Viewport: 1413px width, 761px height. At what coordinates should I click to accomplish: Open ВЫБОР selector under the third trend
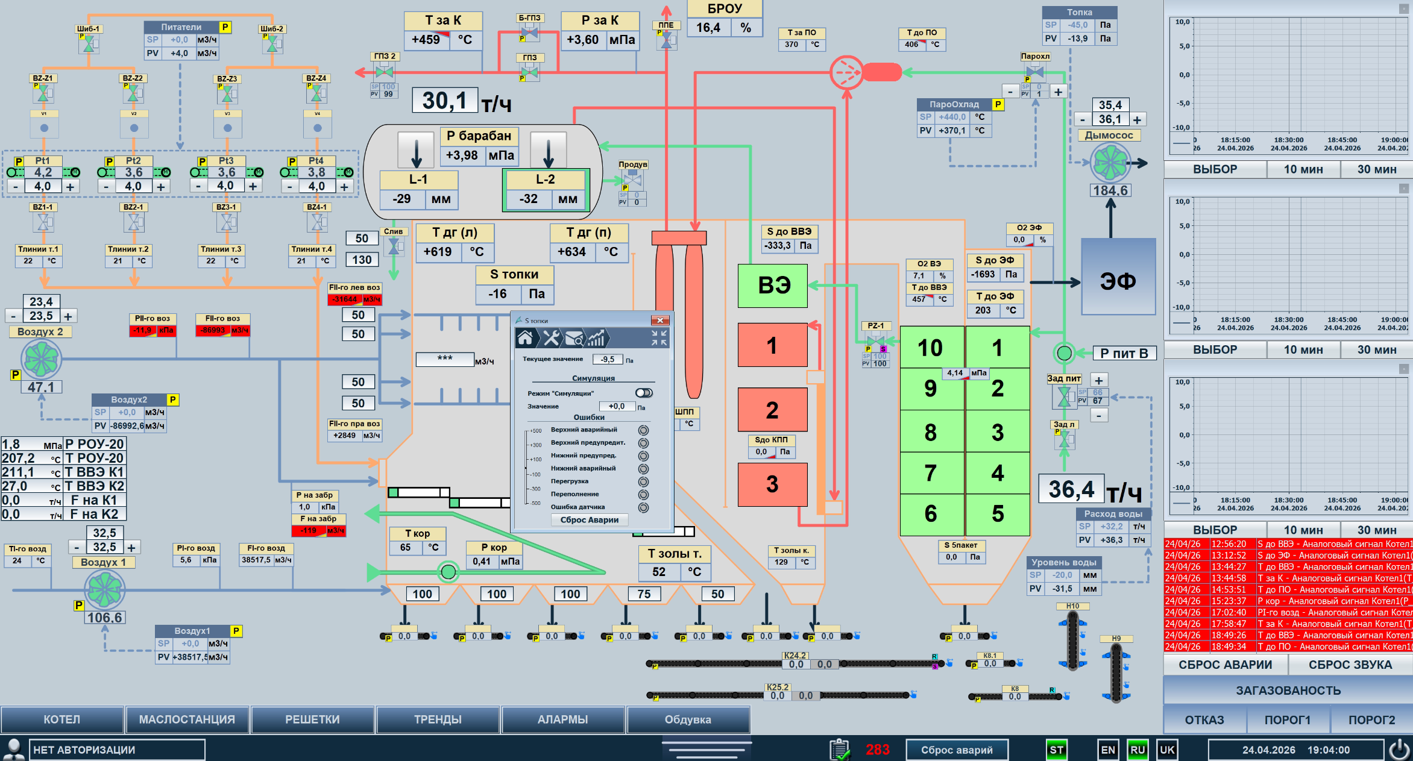(1215, 530)
